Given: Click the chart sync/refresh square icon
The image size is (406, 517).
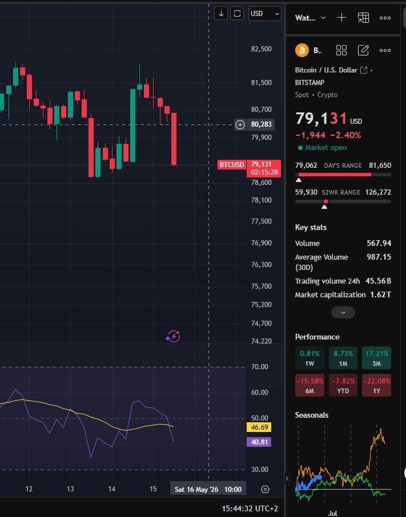Looking at the screenshot, I should point(237,14).
